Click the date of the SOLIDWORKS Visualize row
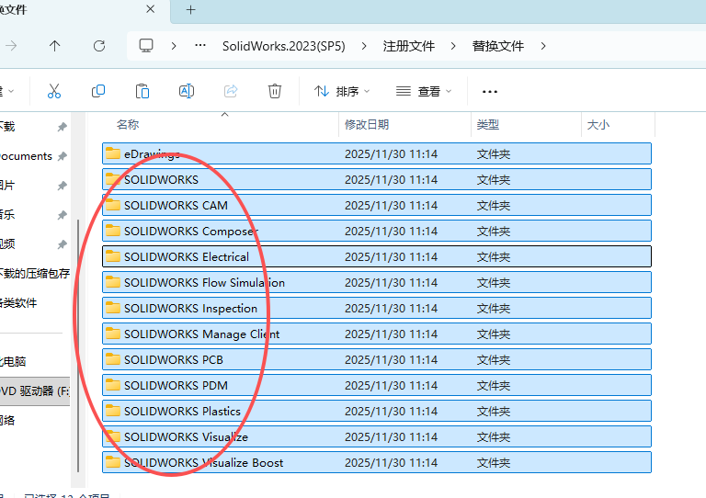Image resolution: width=706 pixels, height=498 pixels. (392, 436)
